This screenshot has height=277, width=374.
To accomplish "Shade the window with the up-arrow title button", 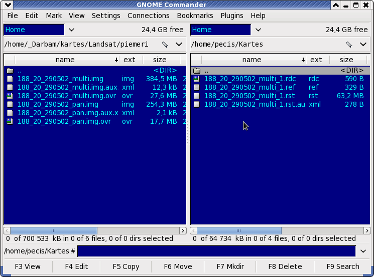I will pos(336,5).
